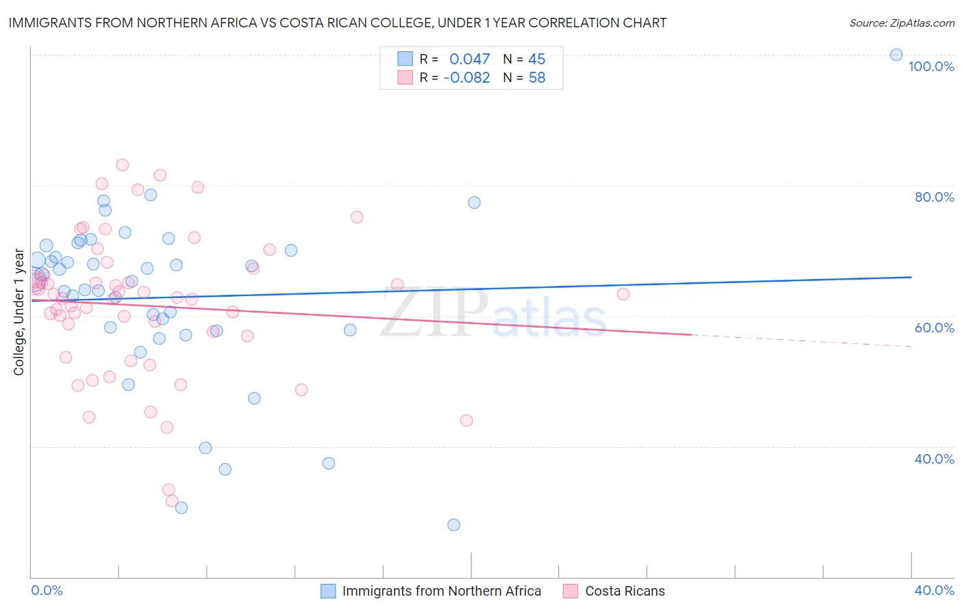Open the Source: ZipAtlas.com link
The height and width of the screenshot is (610, 963).
point(901,23)
